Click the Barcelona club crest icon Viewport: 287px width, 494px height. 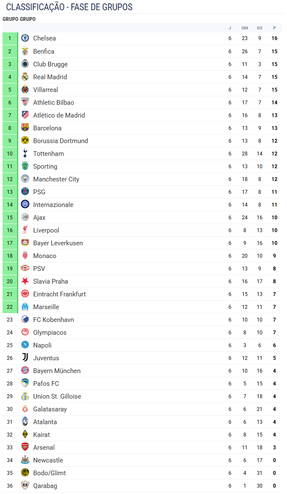25,128
